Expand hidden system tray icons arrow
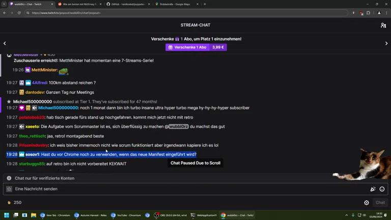 347,215
